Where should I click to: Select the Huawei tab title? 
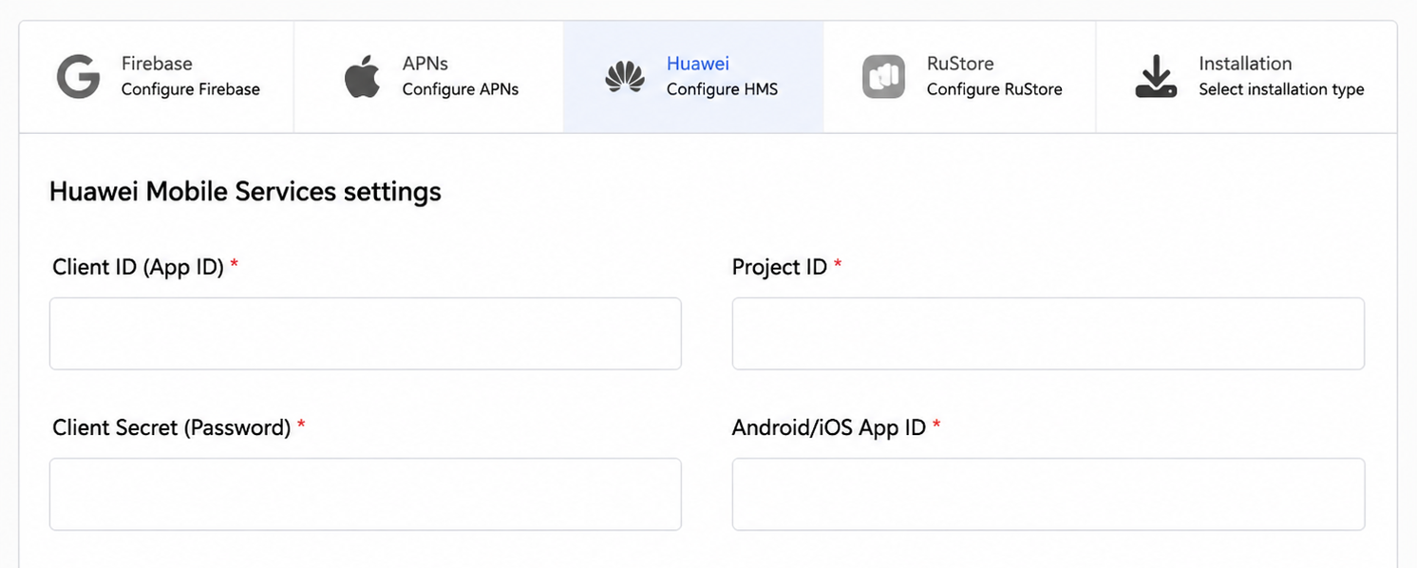pyautogui.click(x=698, y=64)
